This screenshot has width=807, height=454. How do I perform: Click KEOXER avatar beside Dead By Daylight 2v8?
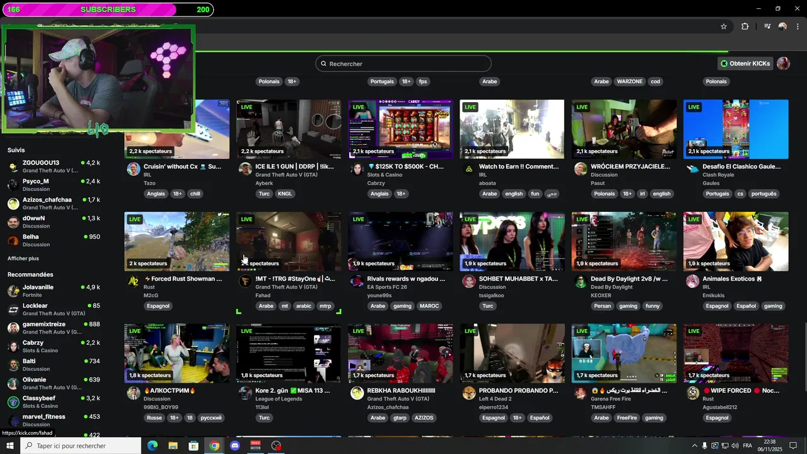tap(581, 281)
